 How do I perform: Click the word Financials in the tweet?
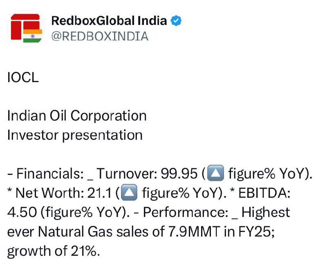tap(50, 173)
